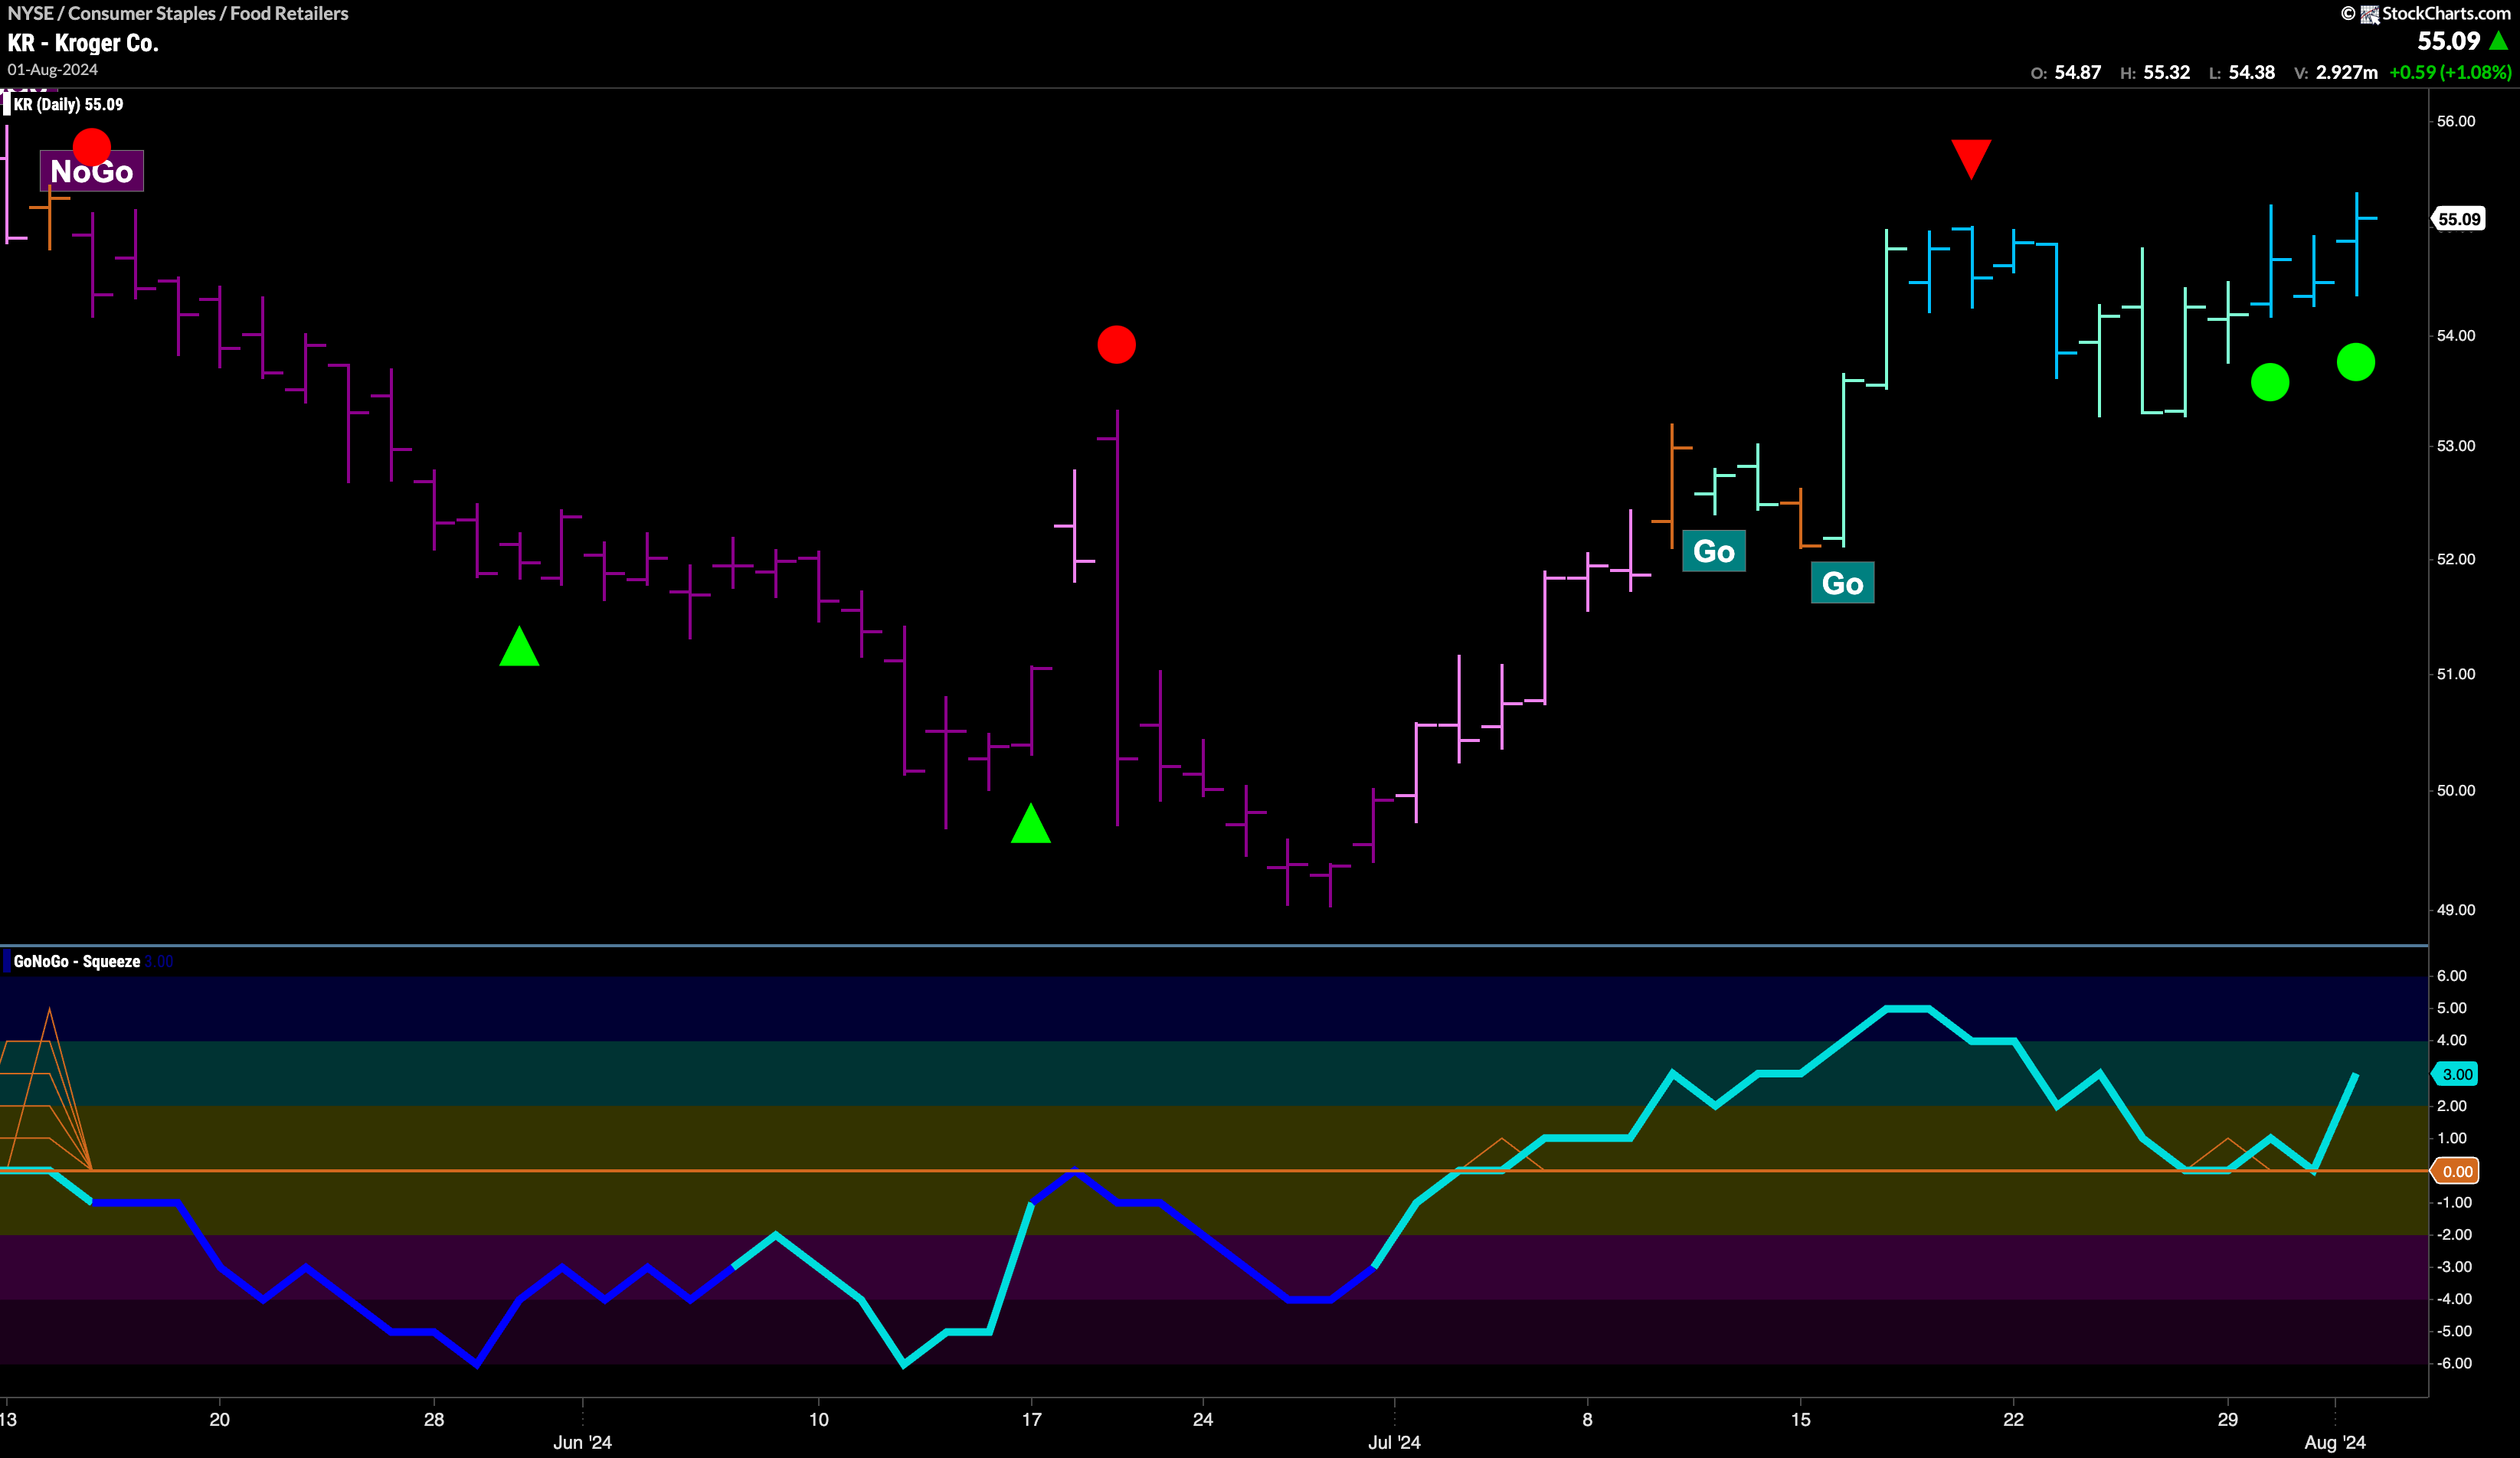
Task: Click the Jul '24 axis label
Action: click(x=1394, y=1442)
